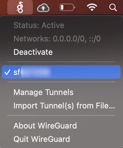Select Import Tunnel(s) from File…
This screenshot has height=148, width=123.
(64, 106)
